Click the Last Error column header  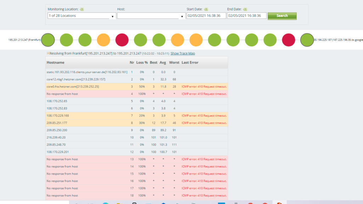pos(190,62)
